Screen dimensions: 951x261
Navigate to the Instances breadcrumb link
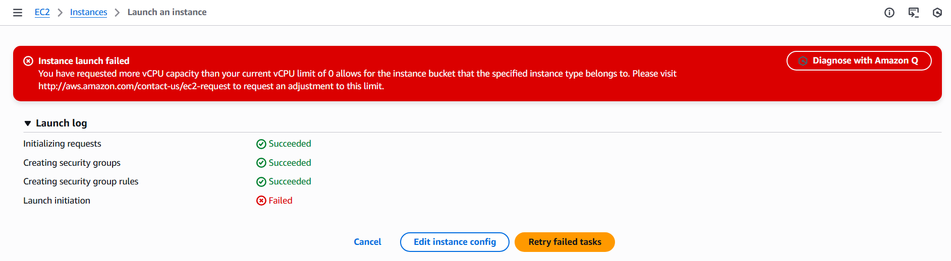[x=88, y=12]
